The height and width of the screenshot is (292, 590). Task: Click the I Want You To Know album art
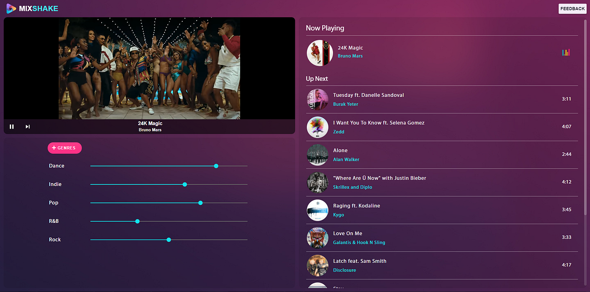317,127
